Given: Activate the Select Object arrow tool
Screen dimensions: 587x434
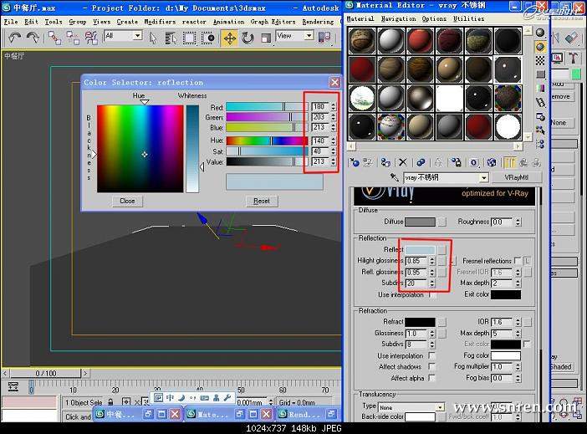Looking at the screenshot, I should [153, 38].
